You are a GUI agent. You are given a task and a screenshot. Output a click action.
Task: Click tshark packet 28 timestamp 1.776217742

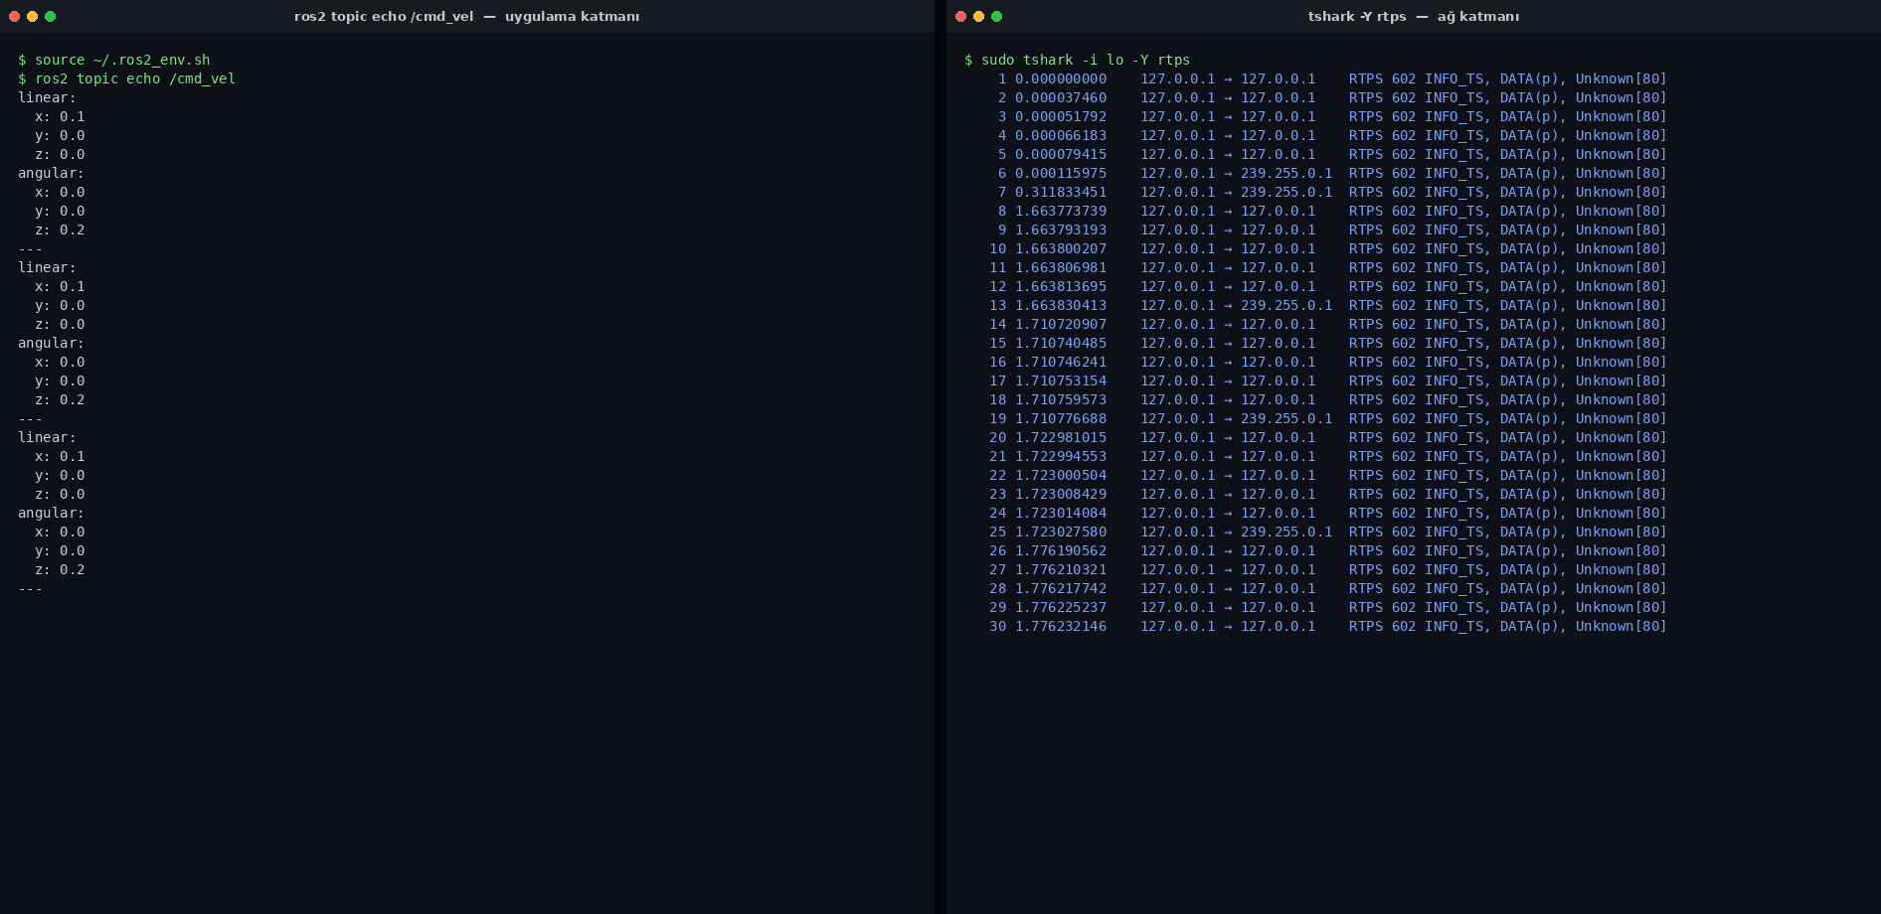click(x=1061, y=588)
